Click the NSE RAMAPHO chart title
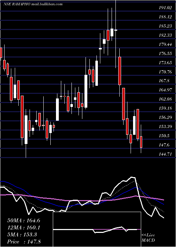Image resolution: width=176 pixels, height=247 pixels. pos(33,4)
